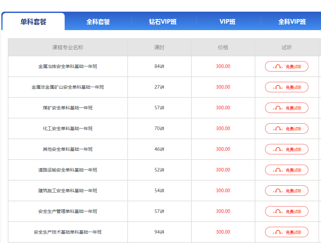Screen dimensions: 321x243
Task: Click the 300.00 price of 建筑施工安全 course
Action: tap(223, 191)
